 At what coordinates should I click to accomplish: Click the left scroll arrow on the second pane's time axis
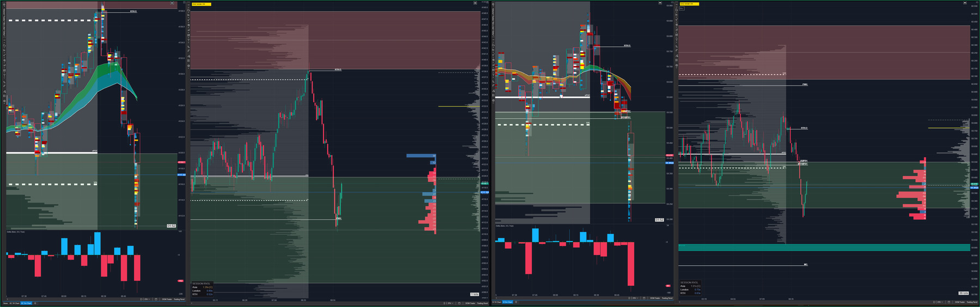[192, 303]
